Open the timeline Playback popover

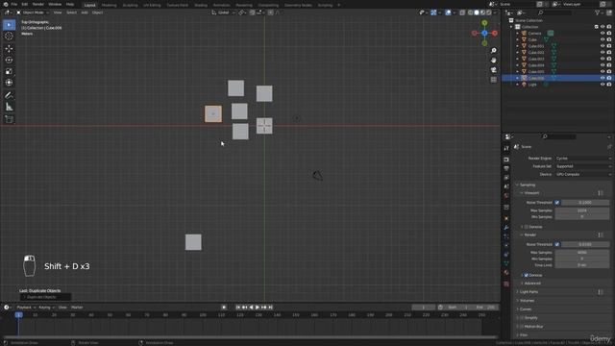click(26, 308)
